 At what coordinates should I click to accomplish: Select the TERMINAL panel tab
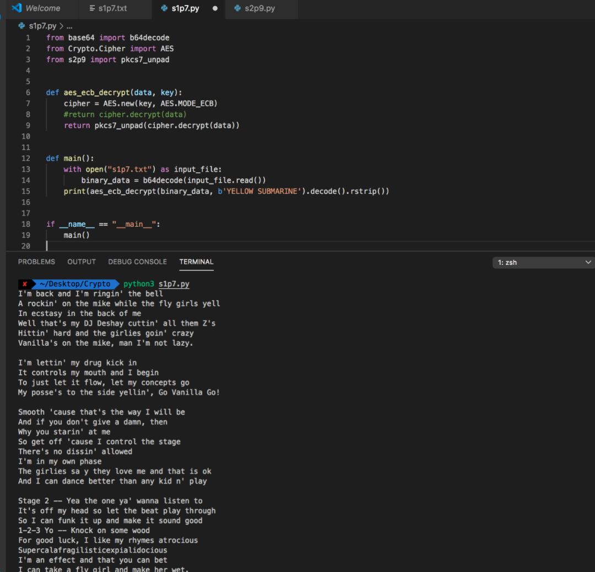point(196,262)
